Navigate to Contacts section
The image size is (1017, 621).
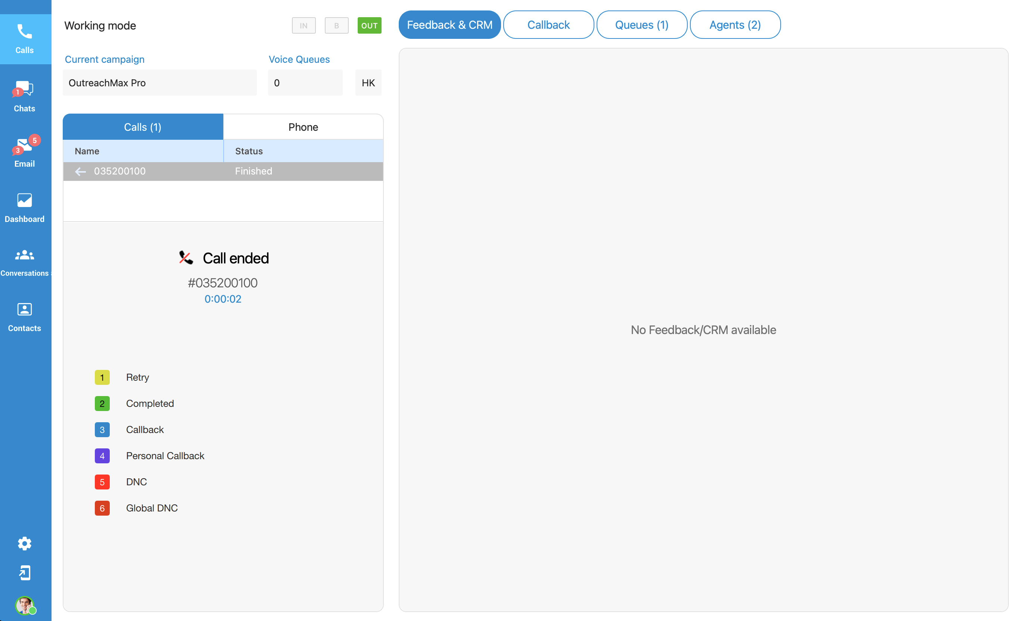(x=25, y=317)
